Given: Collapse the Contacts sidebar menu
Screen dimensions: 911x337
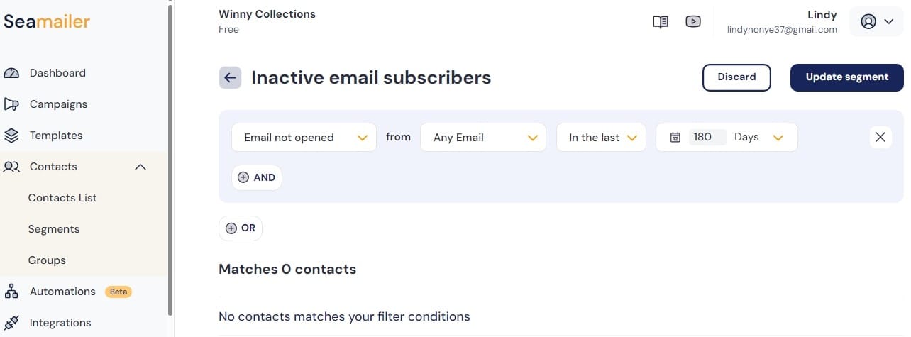Looking at the screenshot, I should 140,167.
